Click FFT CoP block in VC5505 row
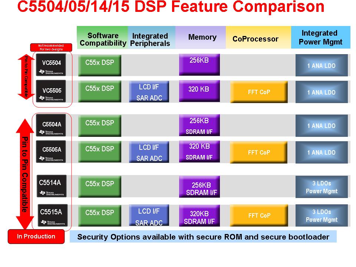 point(259,92)
